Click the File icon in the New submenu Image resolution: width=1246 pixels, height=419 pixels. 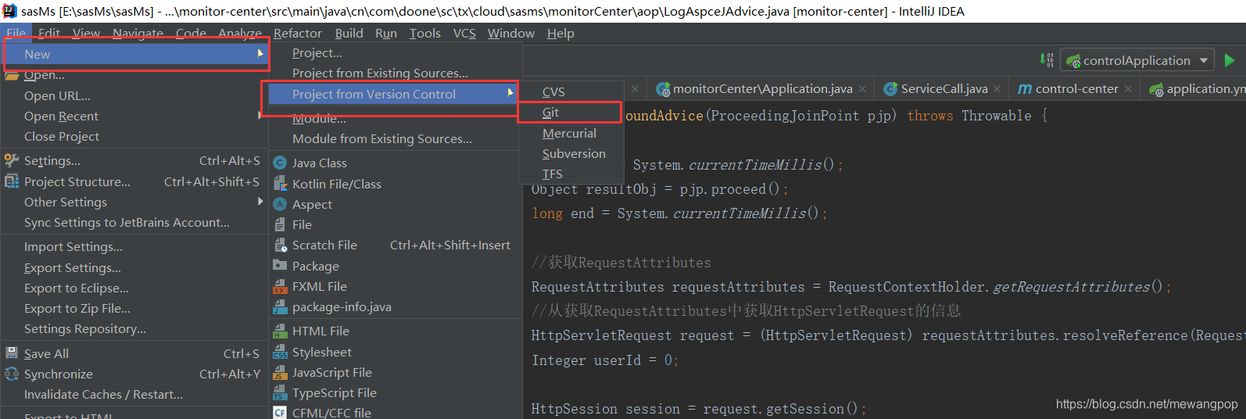pyautogui.click(x=280, y=224)
